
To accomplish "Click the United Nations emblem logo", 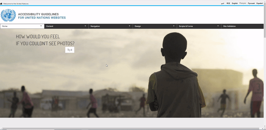I will point(8,15).
